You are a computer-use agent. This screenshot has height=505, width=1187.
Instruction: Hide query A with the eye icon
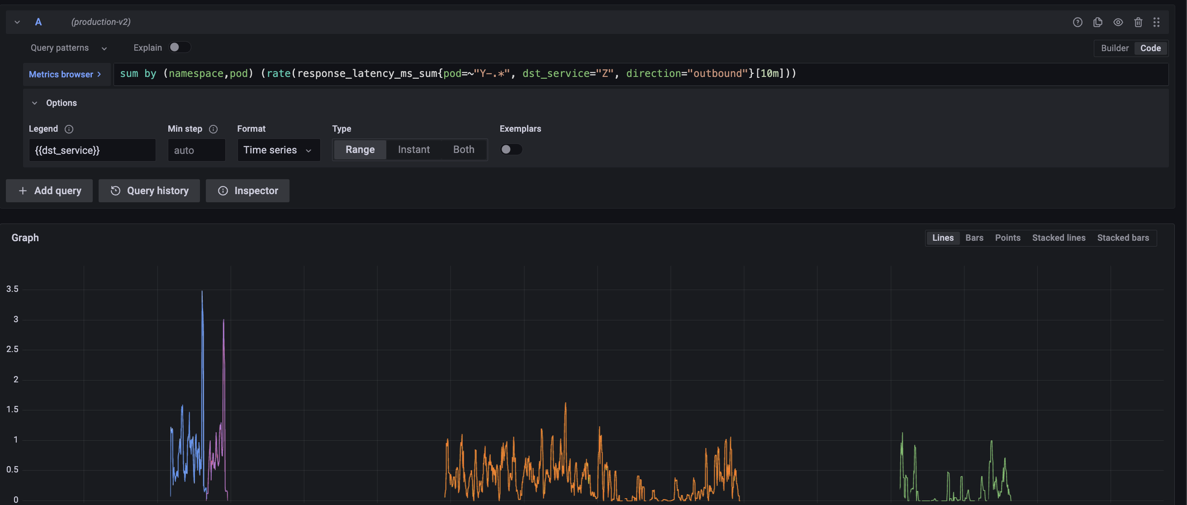click(x=1118, y=22)
